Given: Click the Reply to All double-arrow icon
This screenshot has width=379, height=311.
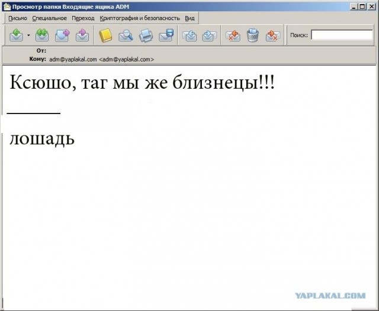Looking at the screenshot, I should click(x=42, y=35).
